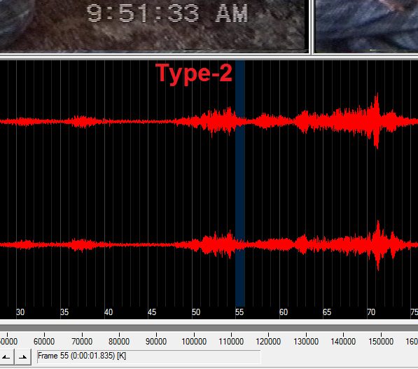Click the right-side video preview pane
The height and width of the screenshot is (369, 418).
[366, 26]
